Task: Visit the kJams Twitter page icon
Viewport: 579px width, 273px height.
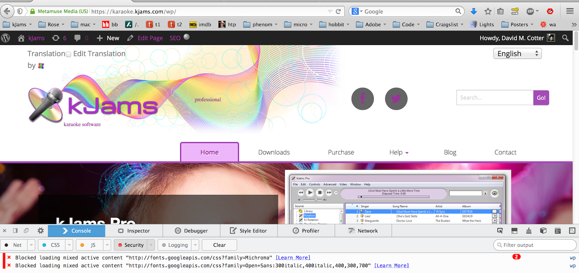Action: [396, 99]
